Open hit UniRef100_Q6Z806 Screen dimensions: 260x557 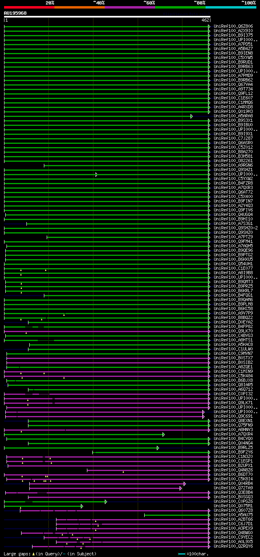click(233, 26)
